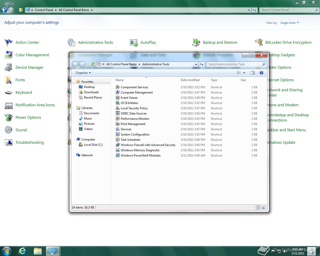
Task: Open the Troubleshooting link
Action: click(29, 142)
